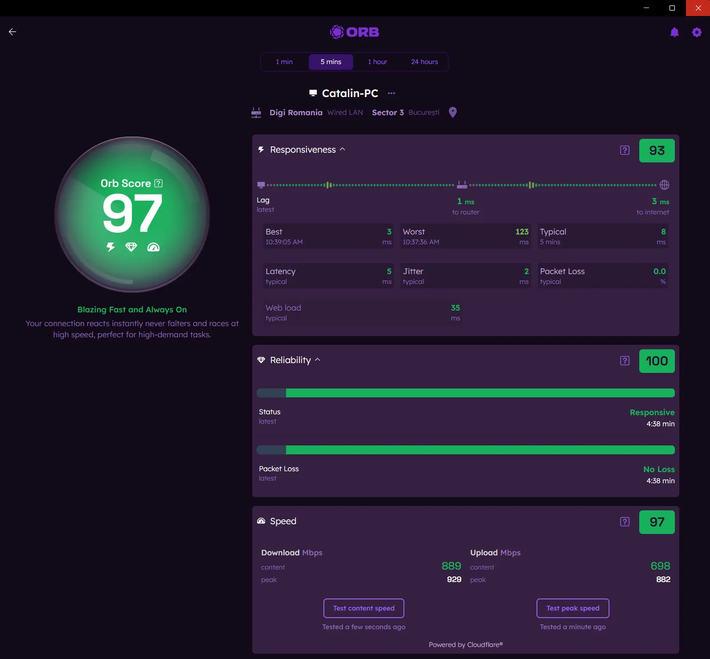Click 3 ms to internet value
710x659 pixels.
coord(660,202)
